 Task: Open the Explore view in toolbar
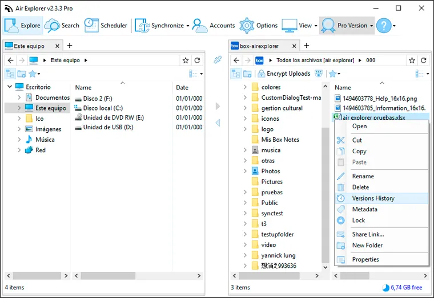(x=23, y=26)
